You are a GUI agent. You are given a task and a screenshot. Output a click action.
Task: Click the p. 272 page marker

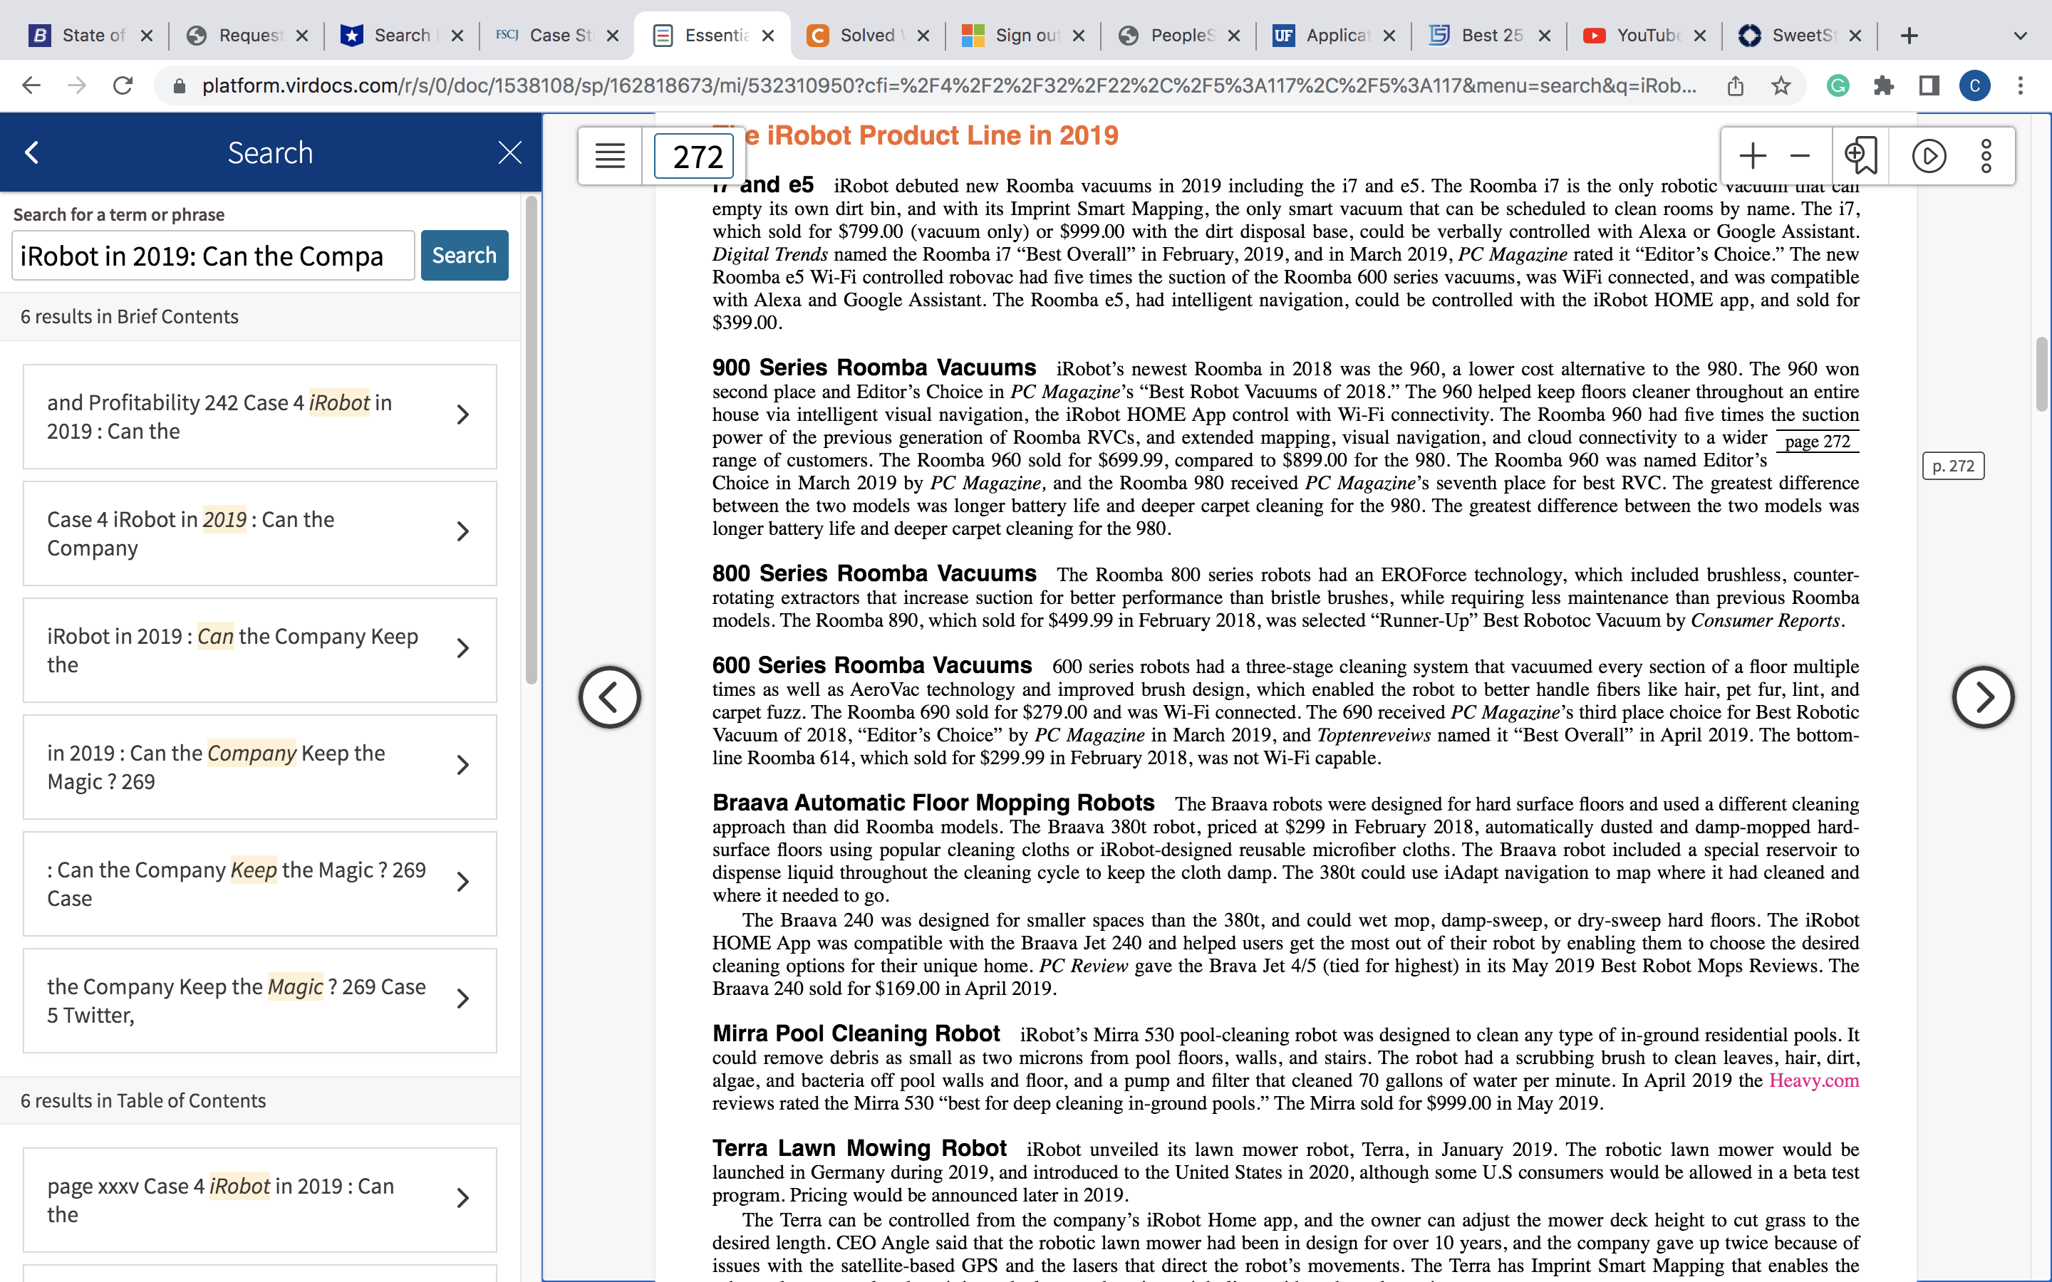(1953, 466)
